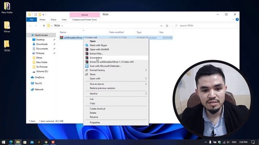
Task: Open the File ribbon tab
Action: point(32,20)
